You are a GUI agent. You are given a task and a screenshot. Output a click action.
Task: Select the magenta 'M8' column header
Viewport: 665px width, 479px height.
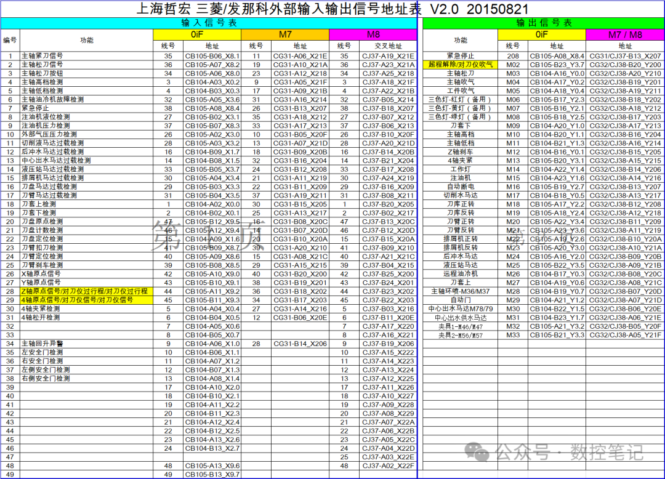click(373, 34)
